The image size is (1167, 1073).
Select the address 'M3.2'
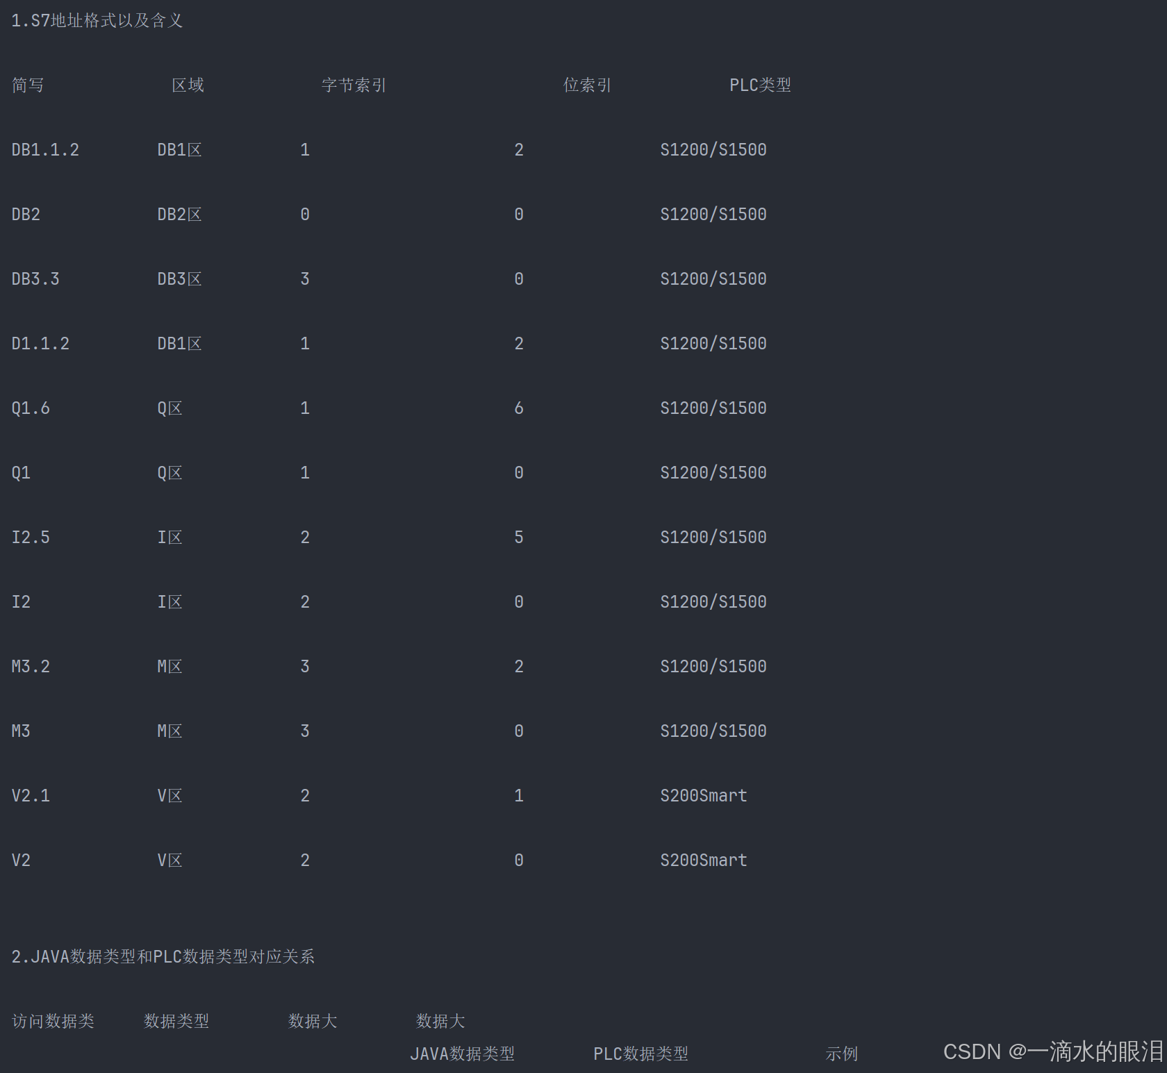point(31,667)
